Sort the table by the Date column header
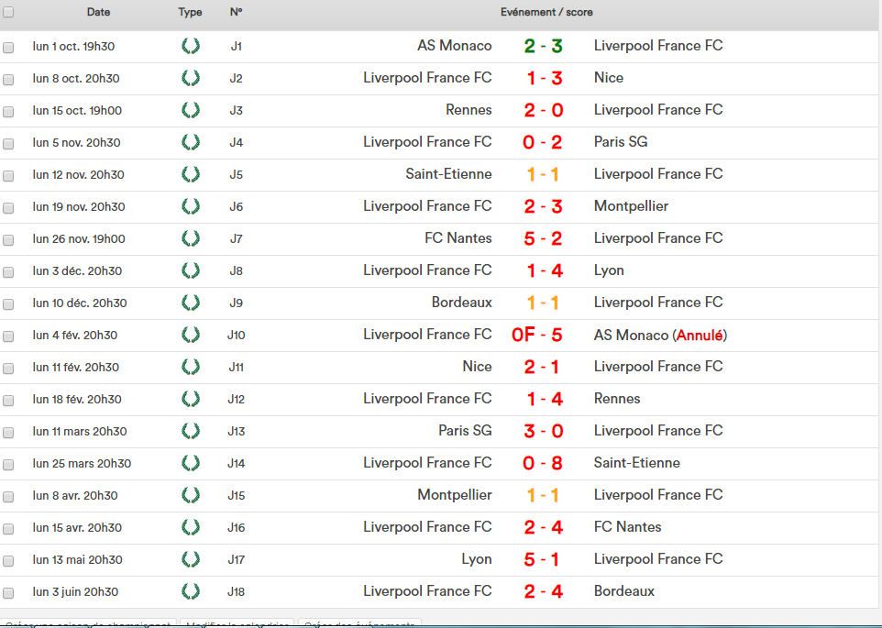This screenshot has height=628, width=882. 98,13
